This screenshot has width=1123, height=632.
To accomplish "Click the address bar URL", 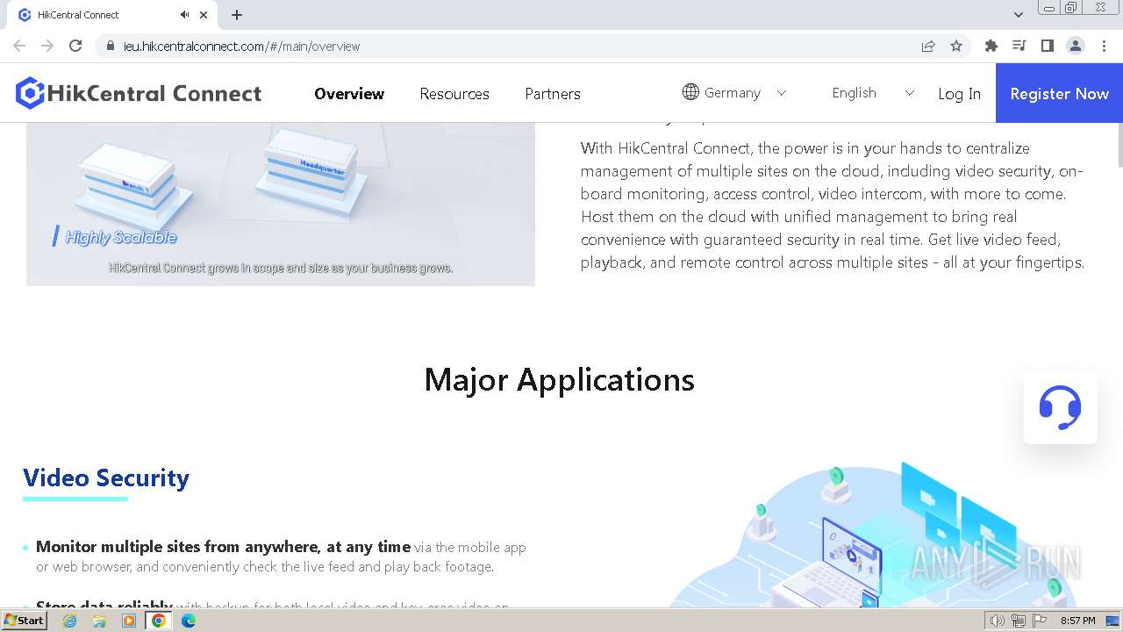I will pos(241,47).
